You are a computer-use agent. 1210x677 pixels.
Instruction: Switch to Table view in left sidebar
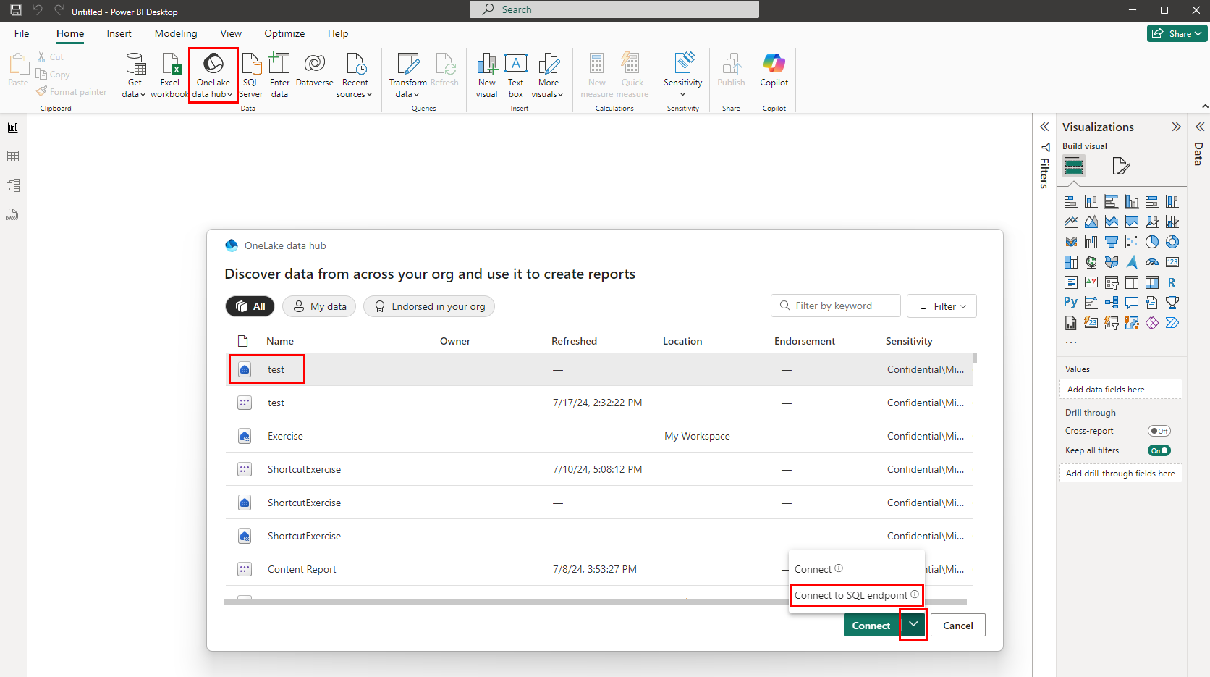click(x=12, y=156)
